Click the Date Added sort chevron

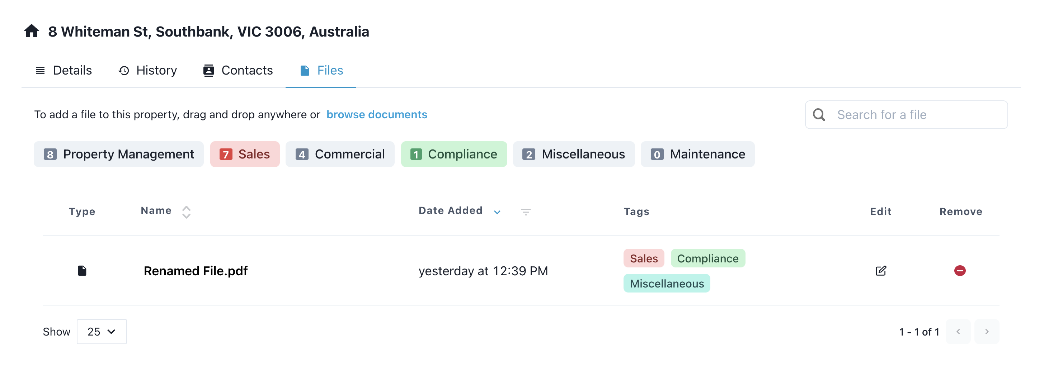(497, 212)
